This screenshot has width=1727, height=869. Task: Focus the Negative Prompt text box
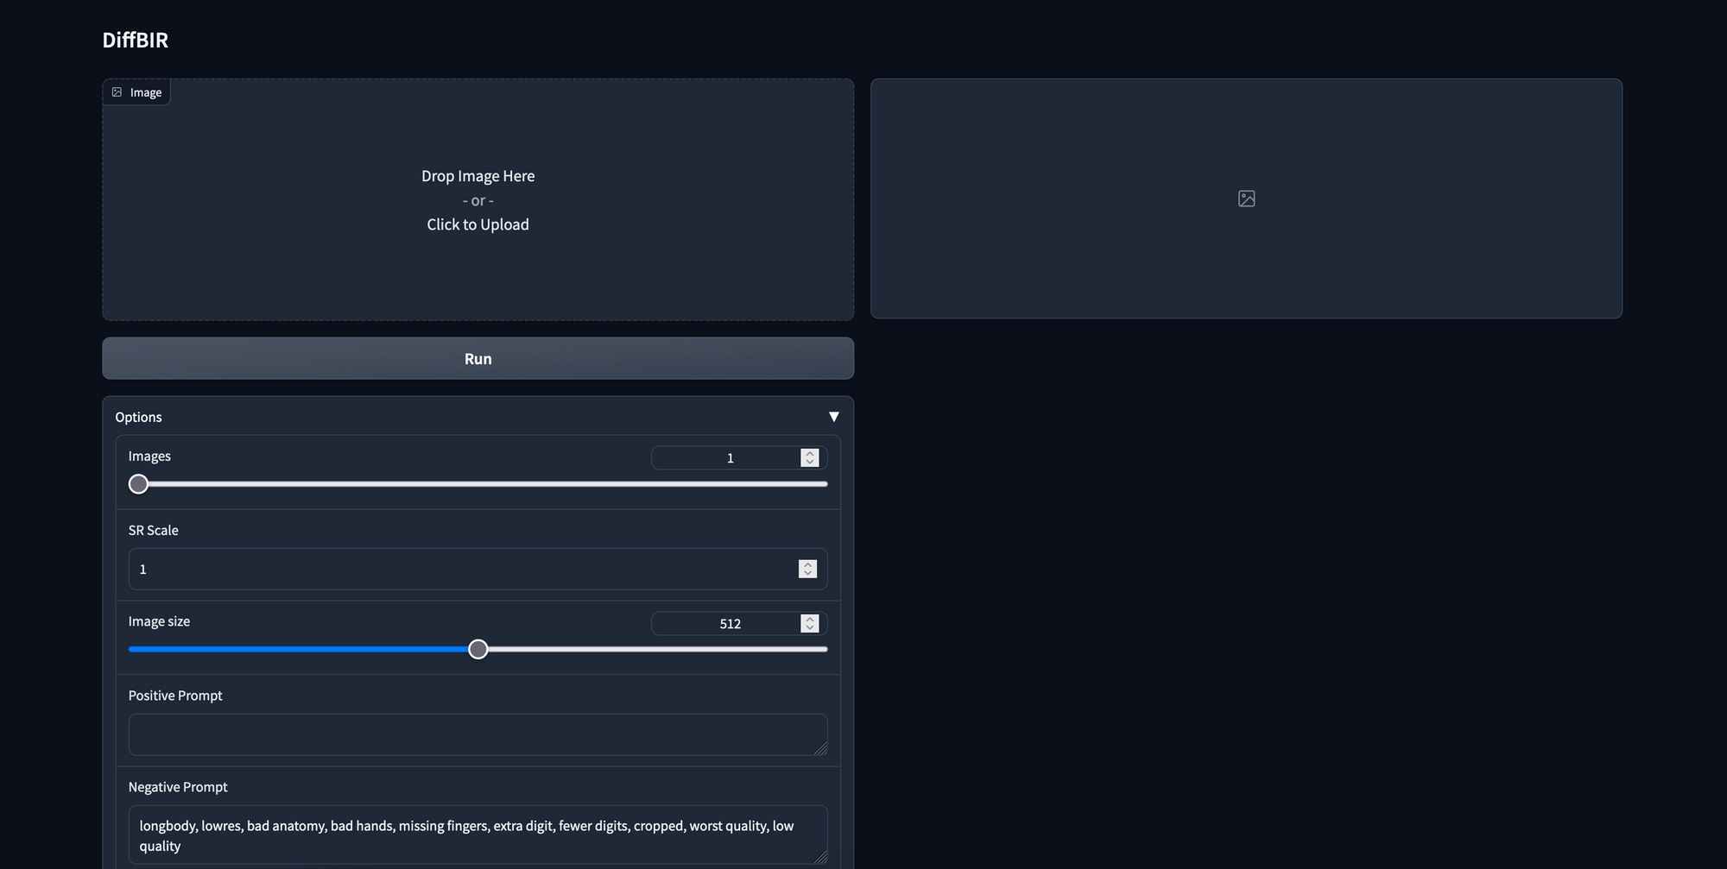pos(478,834)
